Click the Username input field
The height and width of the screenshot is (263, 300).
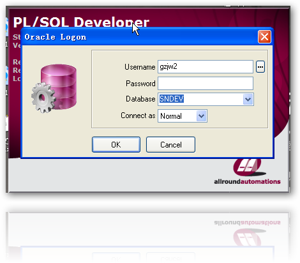(x=206, y=67)
